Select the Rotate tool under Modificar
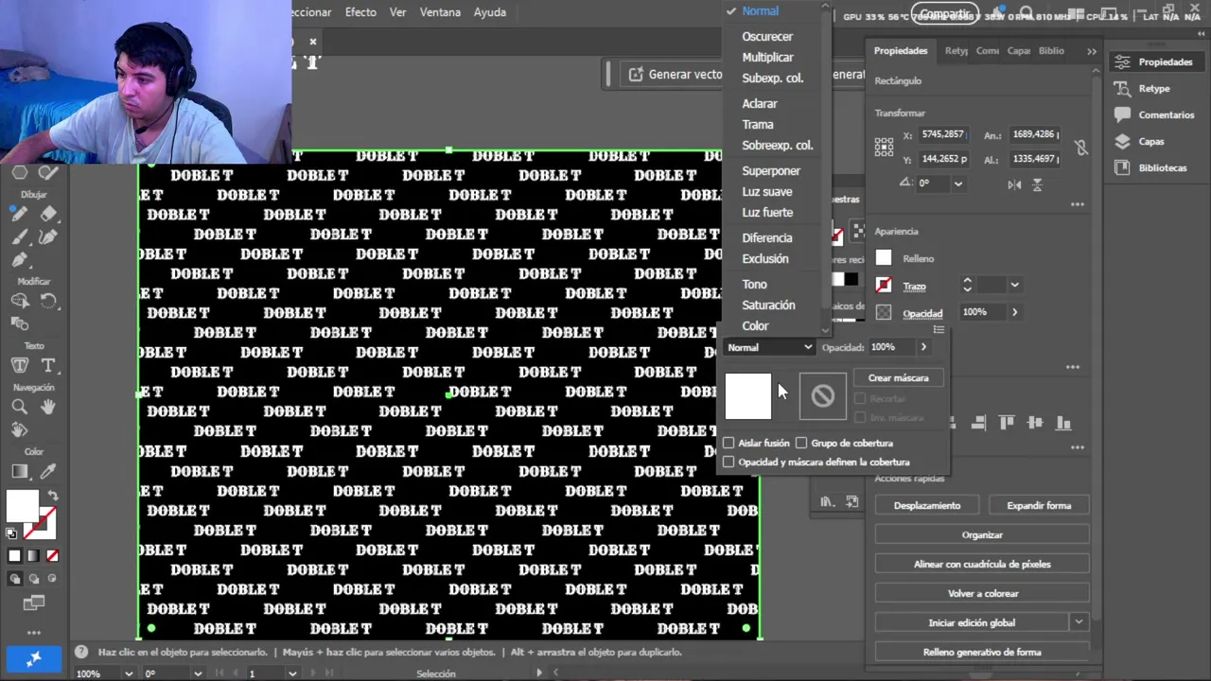 point(48,301)
